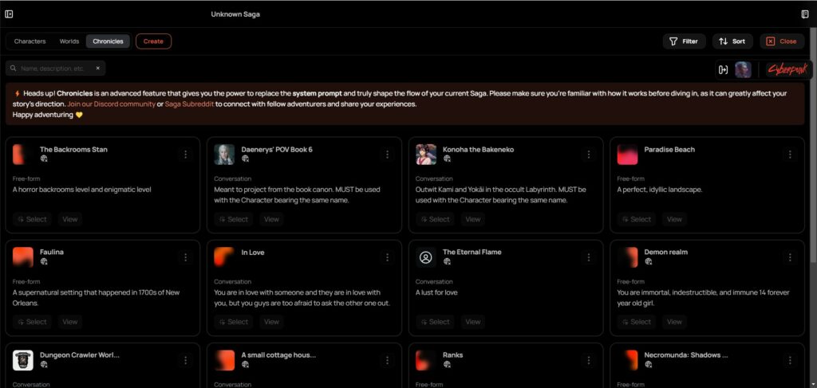
Task: Select Daenerys' POV Book 6 chronicle
Action: (x=234, y=219)
